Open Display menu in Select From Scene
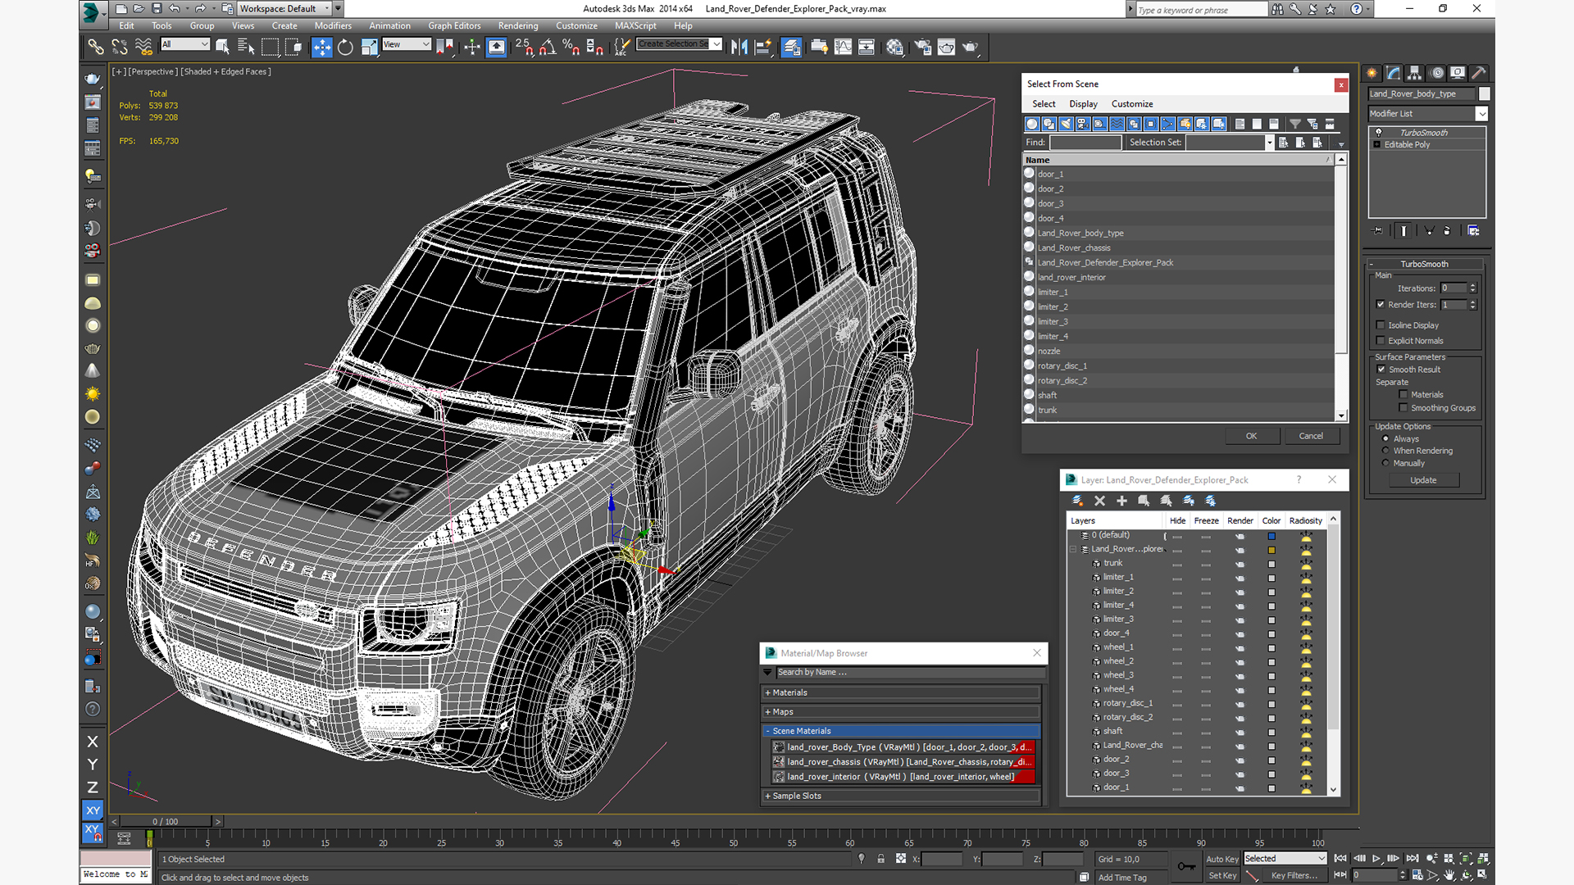The image size is (1574, 885). (1082, 104)
